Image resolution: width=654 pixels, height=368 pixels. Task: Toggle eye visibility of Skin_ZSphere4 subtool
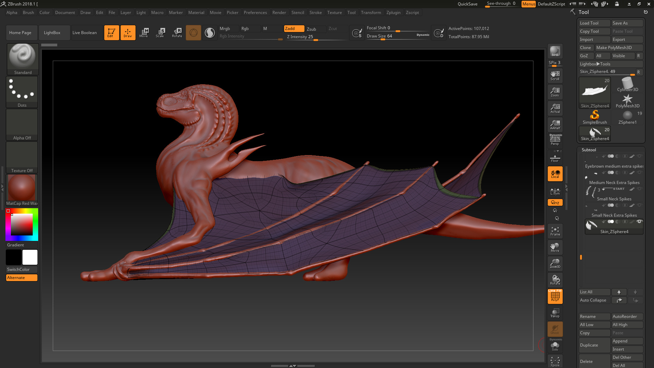[x=639, y=222]
